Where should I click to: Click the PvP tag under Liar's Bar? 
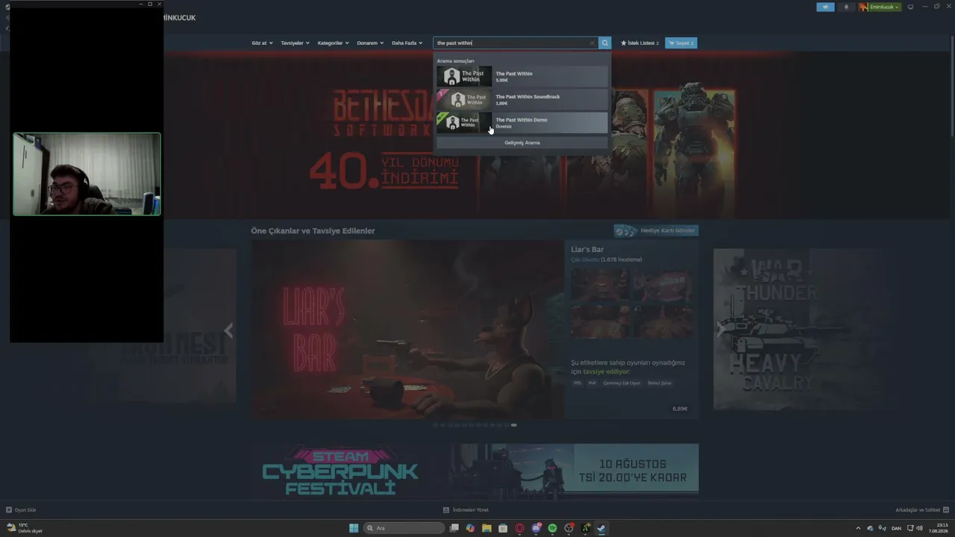click(x=592, y=383)
